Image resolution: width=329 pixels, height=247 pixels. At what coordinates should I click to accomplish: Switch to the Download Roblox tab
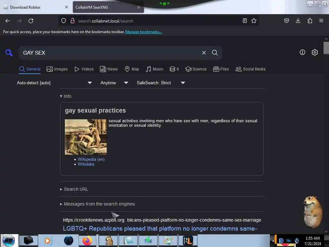point(36,7)
